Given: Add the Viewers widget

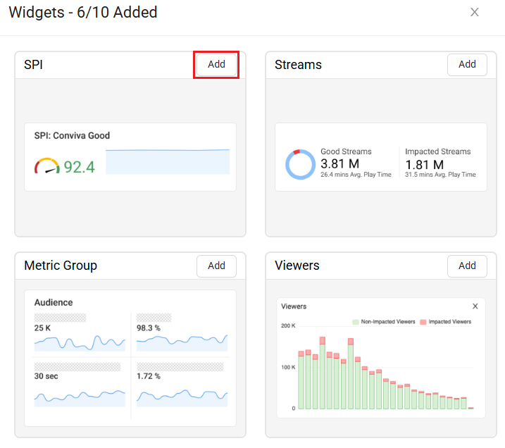Looking at the screenshot, I should click(467, 266).
